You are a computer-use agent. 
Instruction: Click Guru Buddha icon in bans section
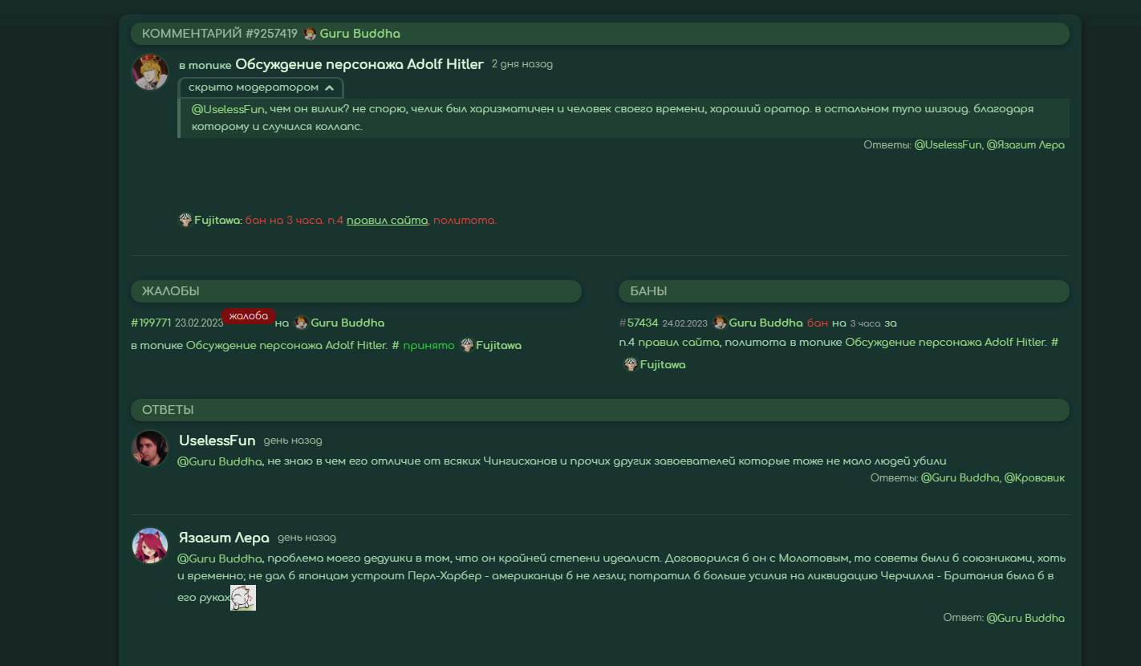click(720, 323)
